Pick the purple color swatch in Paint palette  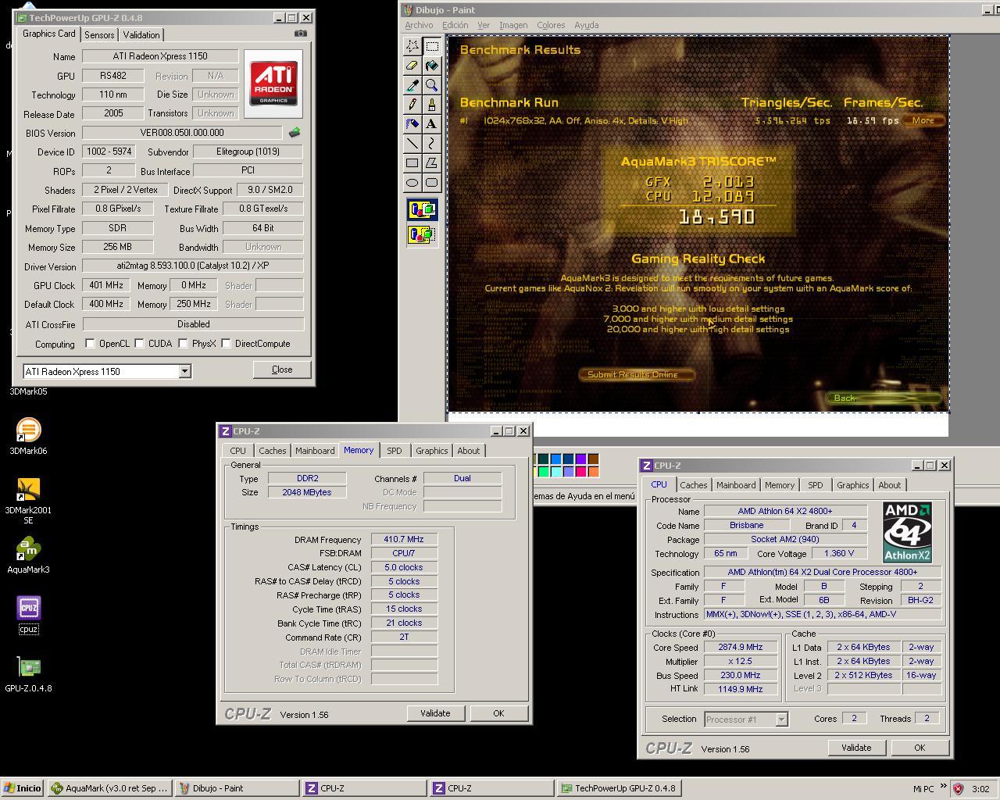tap(580, 459)
